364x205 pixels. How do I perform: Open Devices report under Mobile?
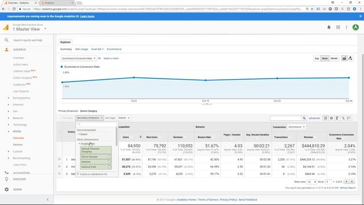(18, 145)
